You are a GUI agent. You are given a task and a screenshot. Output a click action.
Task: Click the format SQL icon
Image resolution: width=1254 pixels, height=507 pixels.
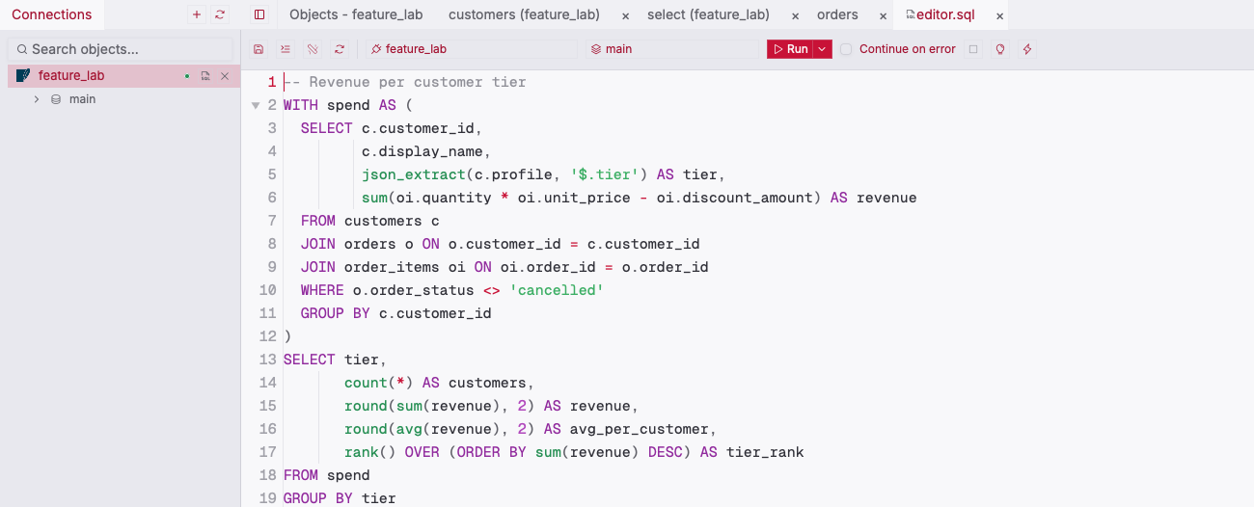click(286, 49)
